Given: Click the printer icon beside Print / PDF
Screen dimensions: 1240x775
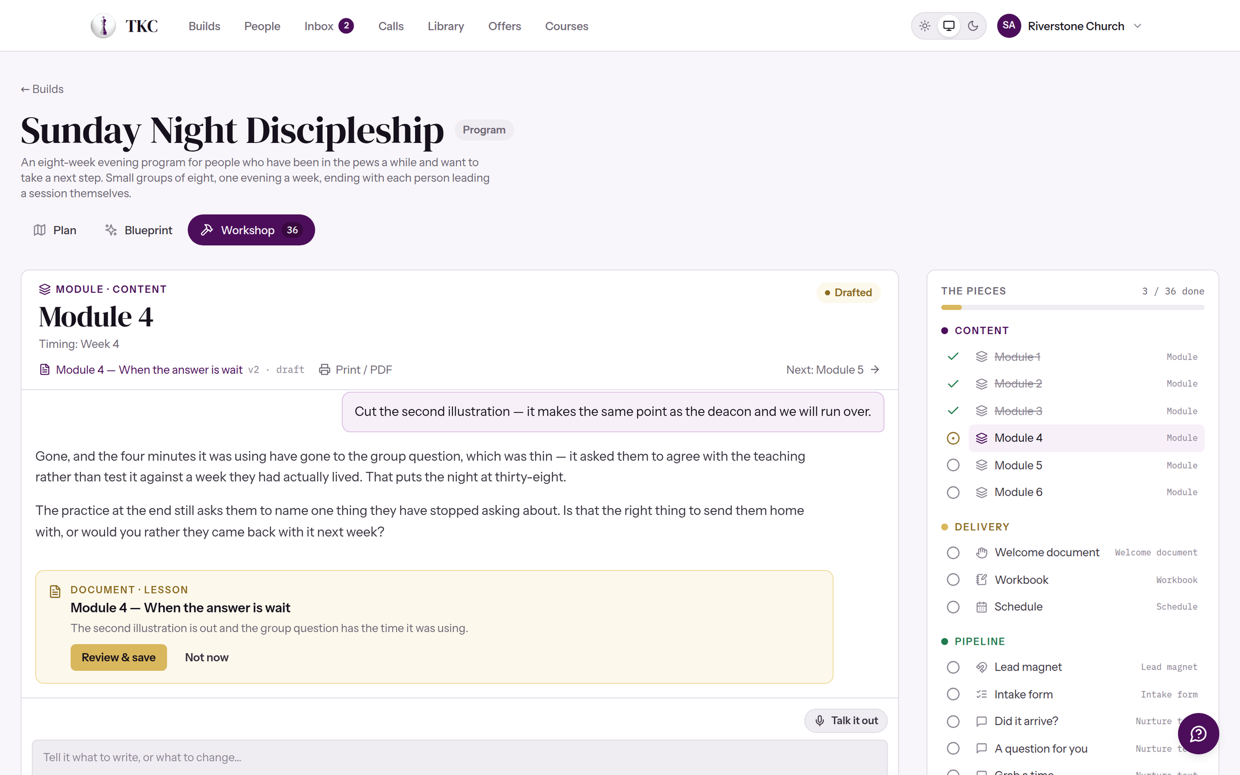Looking at the screenshot, I should pyautogui.click(x=324, y=370).
